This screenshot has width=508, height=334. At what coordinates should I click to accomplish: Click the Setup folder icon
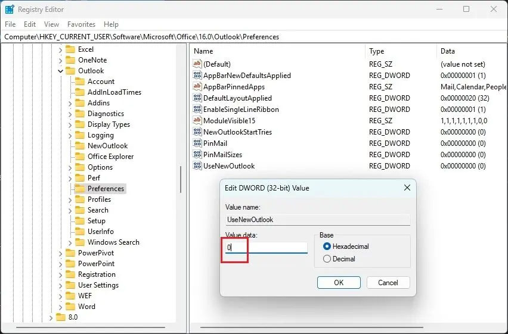pos(80,221)
